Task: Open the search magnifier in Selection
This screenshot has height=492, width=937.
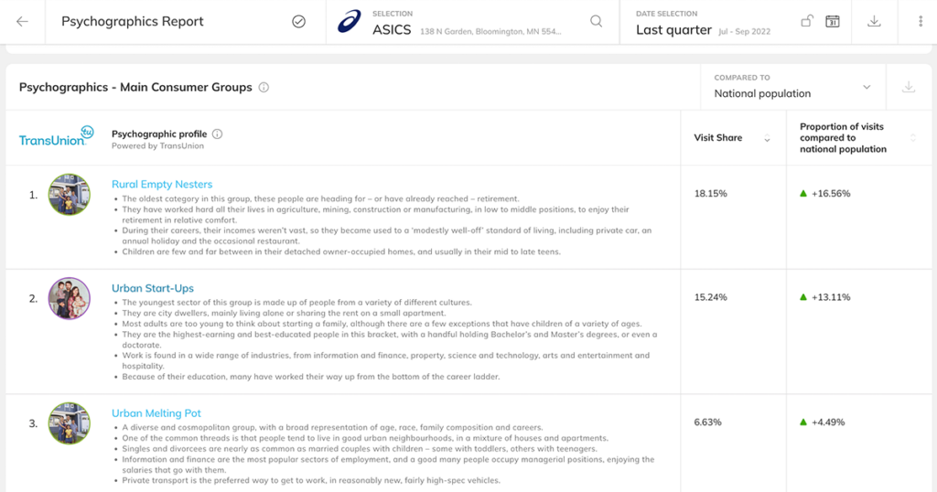Action: (596, 22)
